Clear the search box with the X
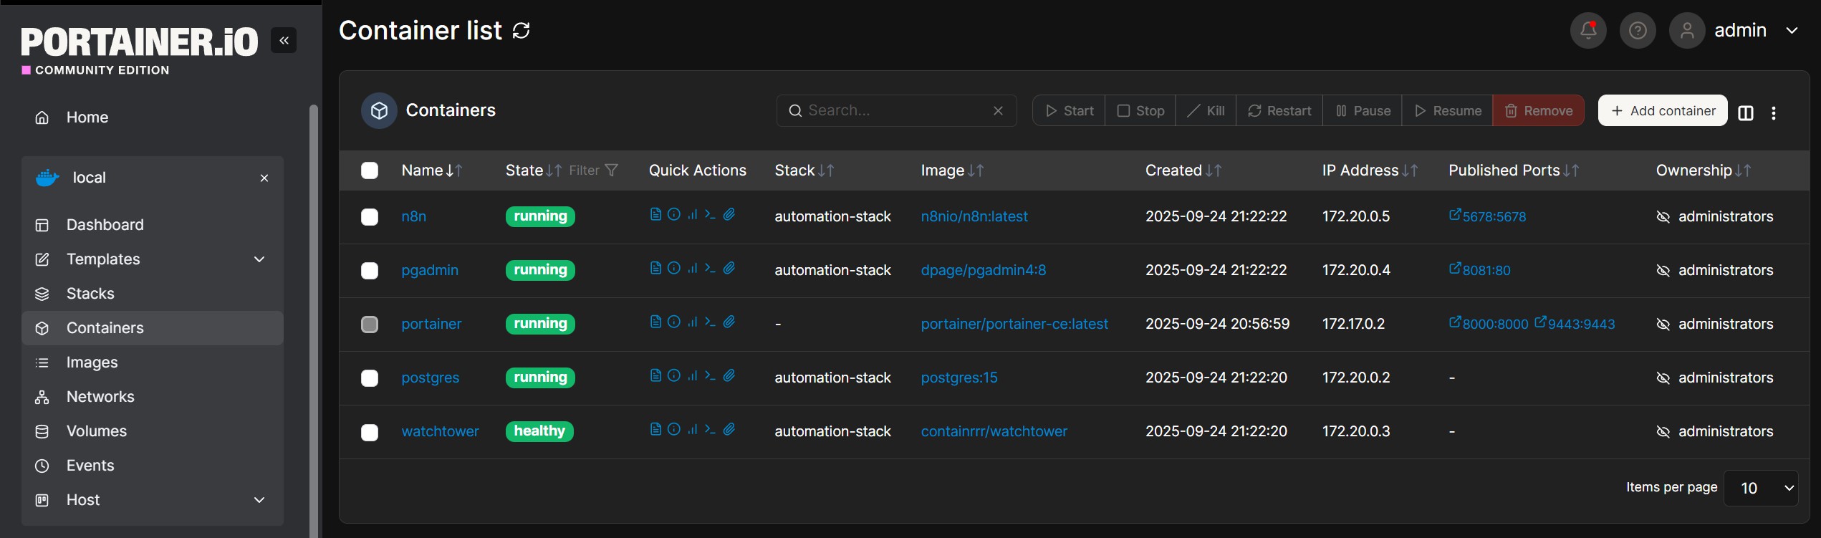 [x=998, y=110]
